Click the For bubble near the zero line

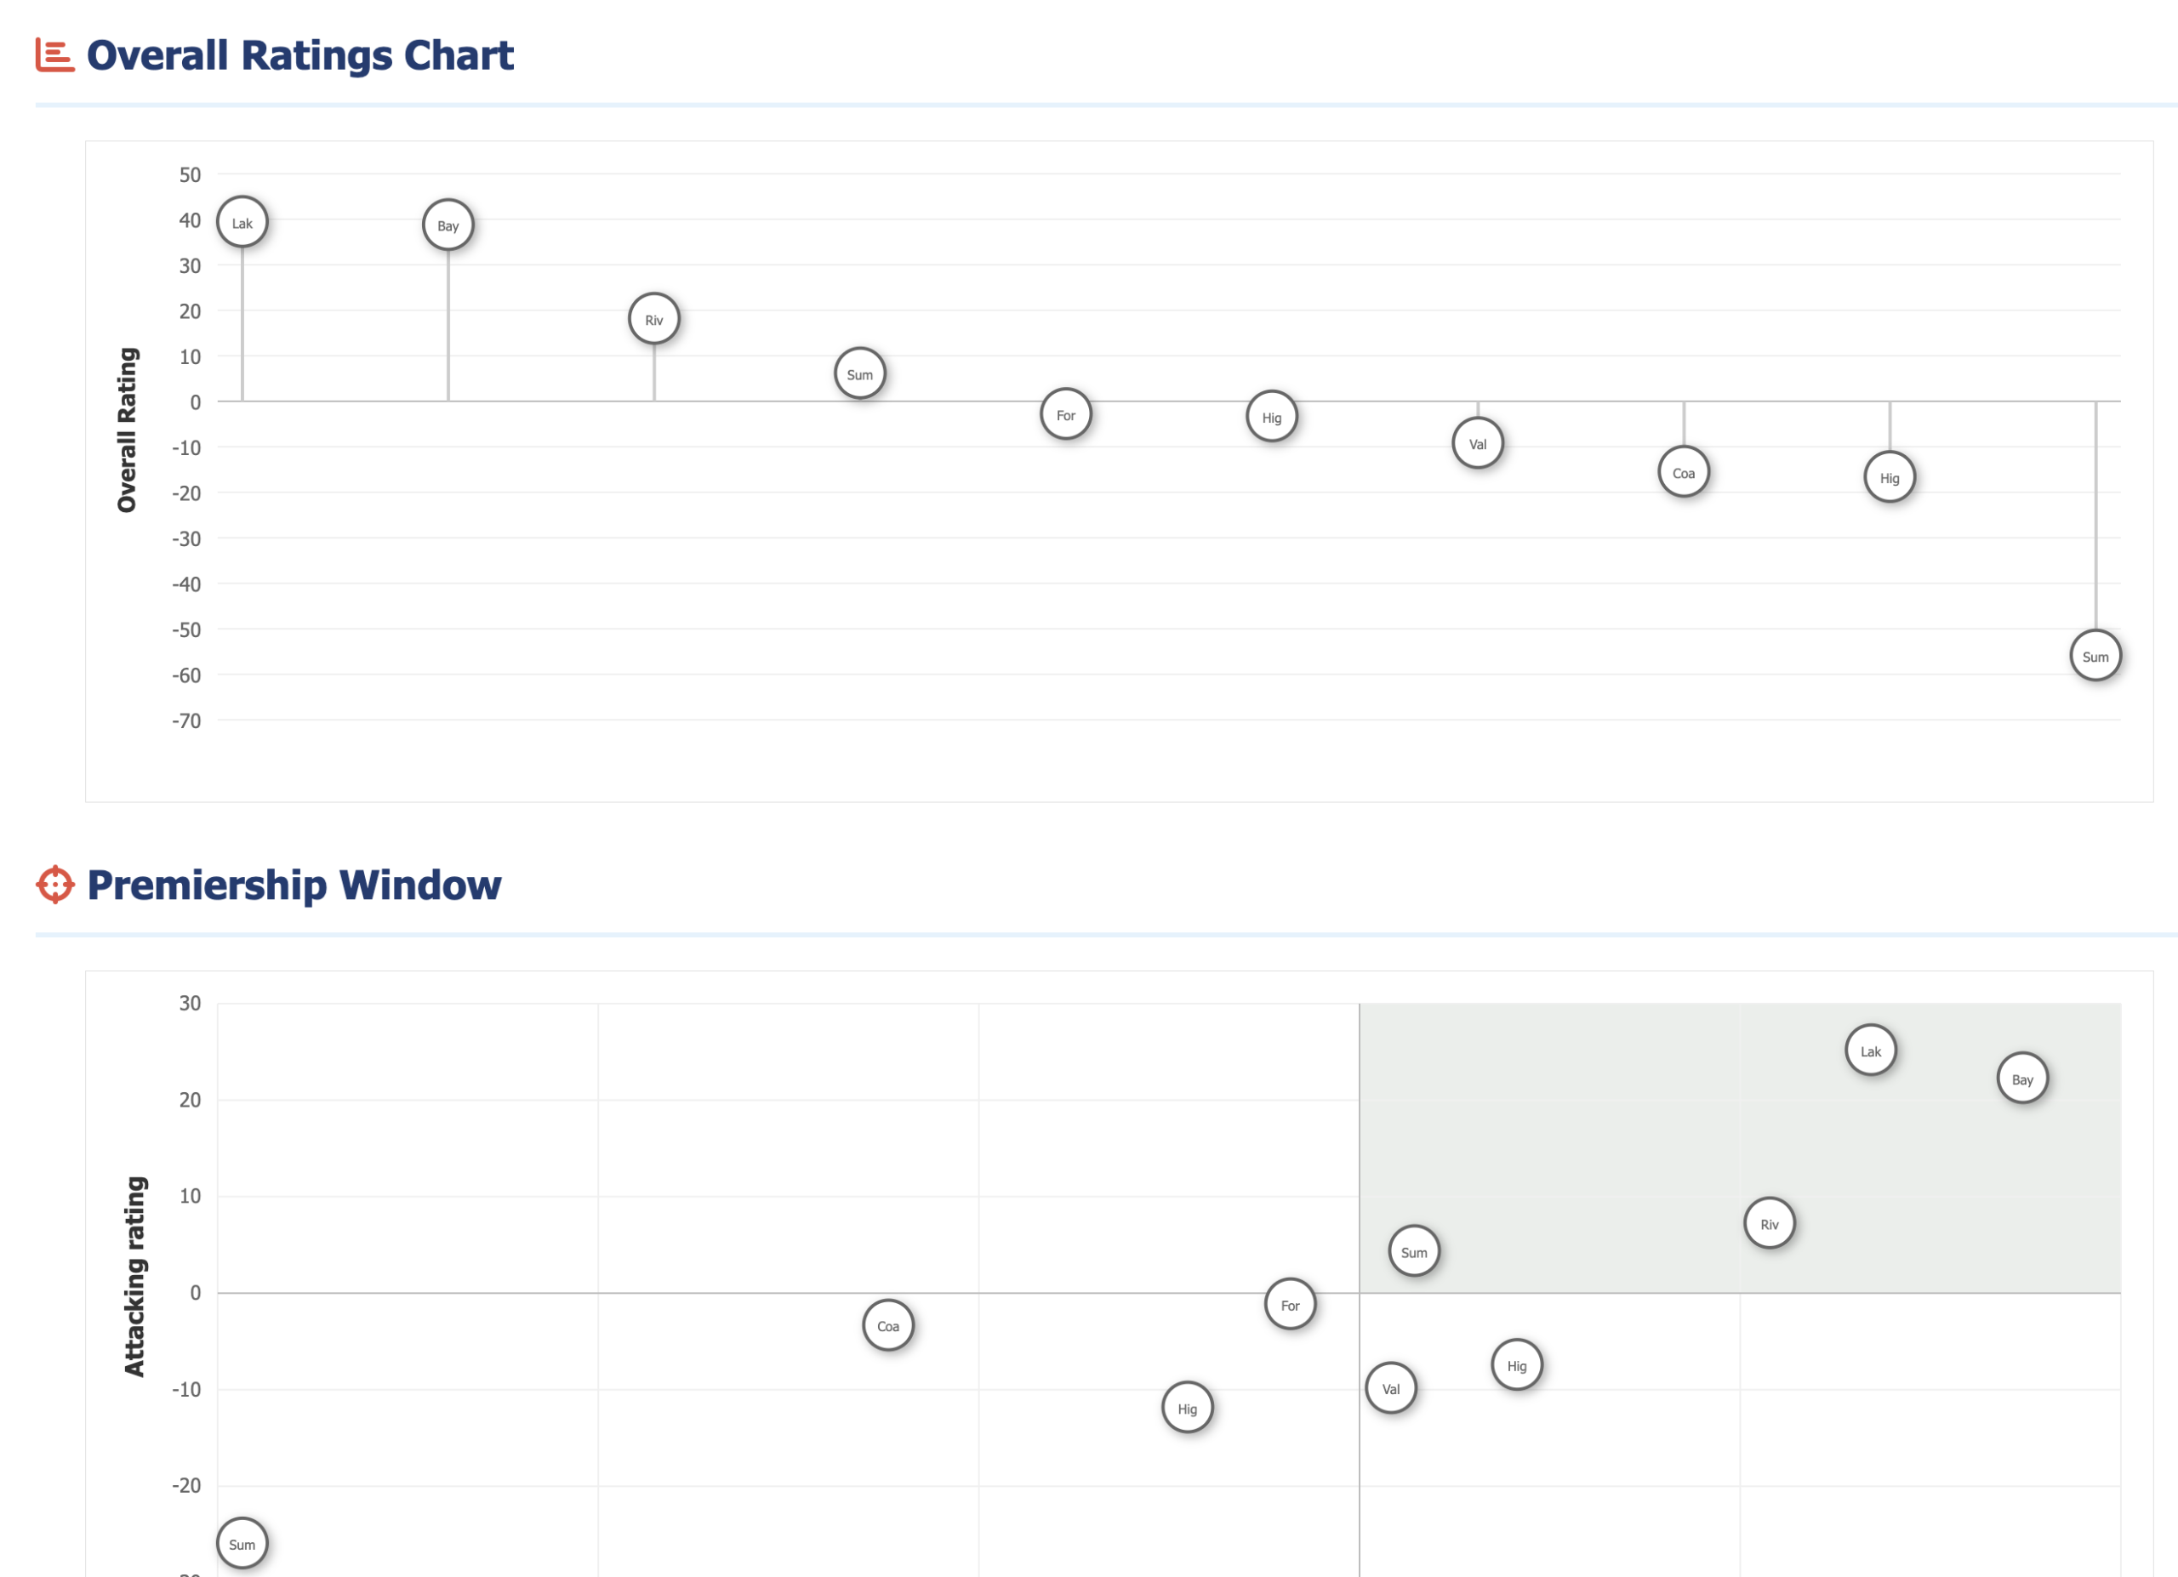(1291, 1306)
